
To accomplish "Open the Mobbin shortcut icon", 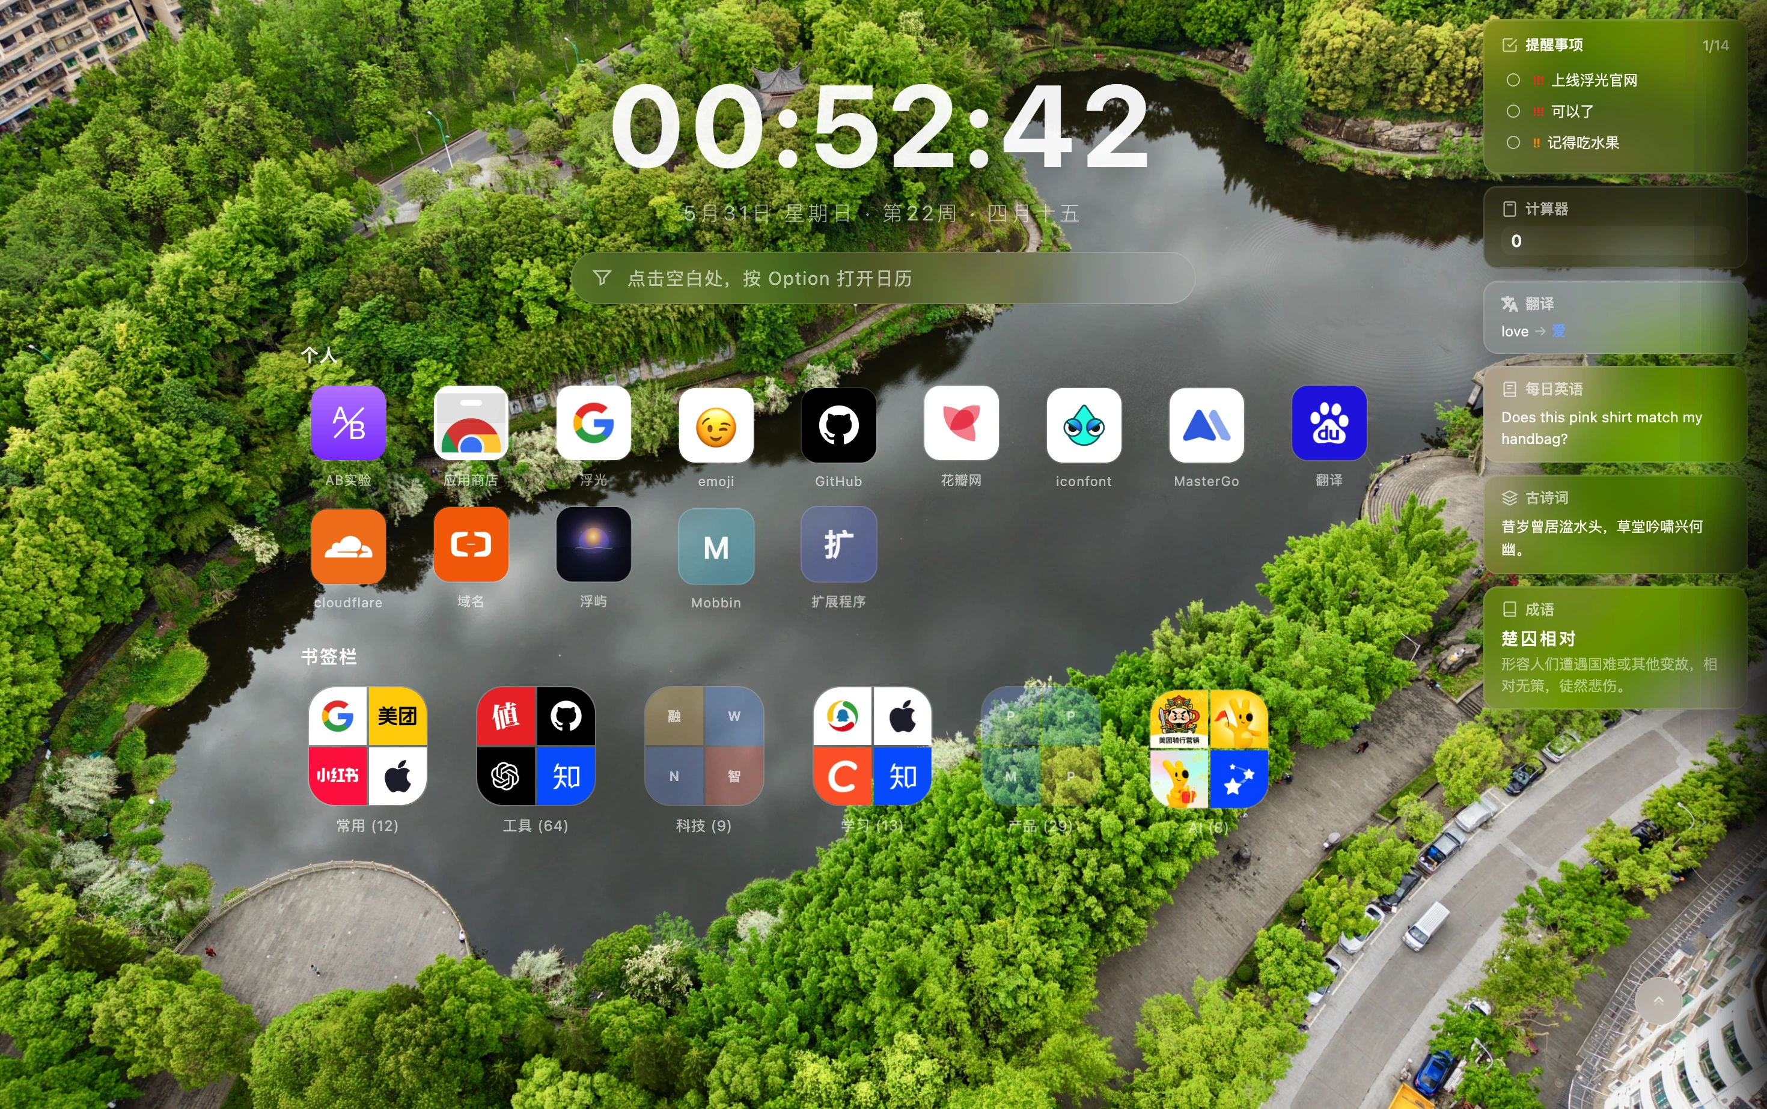I will tap(716, 545).
